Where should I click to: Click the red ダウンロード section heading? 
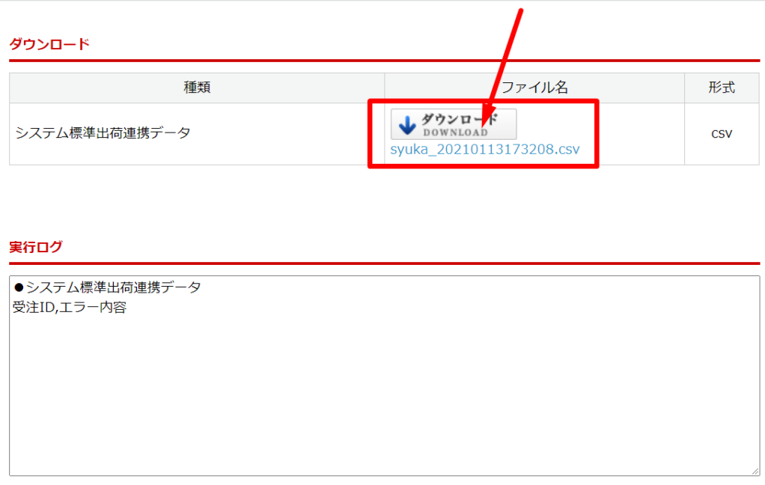(x=49, y=44)
